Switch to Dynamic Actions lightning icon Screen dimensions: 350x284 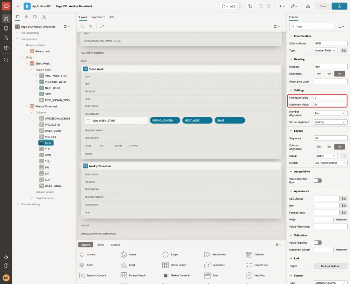pos(26,17)
